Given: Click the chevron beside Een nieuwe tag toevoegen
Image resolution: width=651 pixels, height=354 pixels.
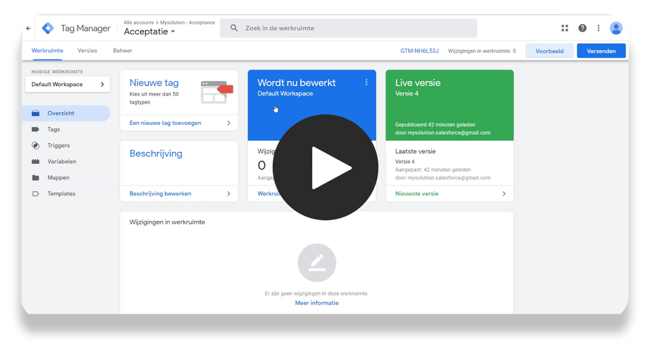Looking at the screenshot, I should (x=228, y=123).
